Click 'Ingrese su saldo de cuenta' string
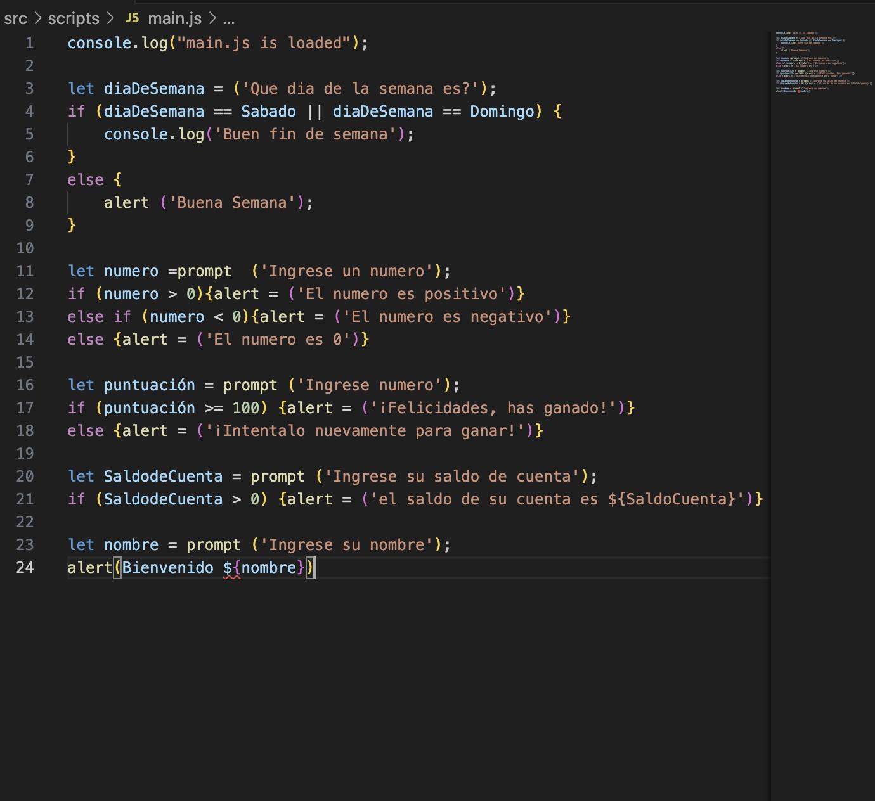Screen dimensions: 875x801 (452, 477)
